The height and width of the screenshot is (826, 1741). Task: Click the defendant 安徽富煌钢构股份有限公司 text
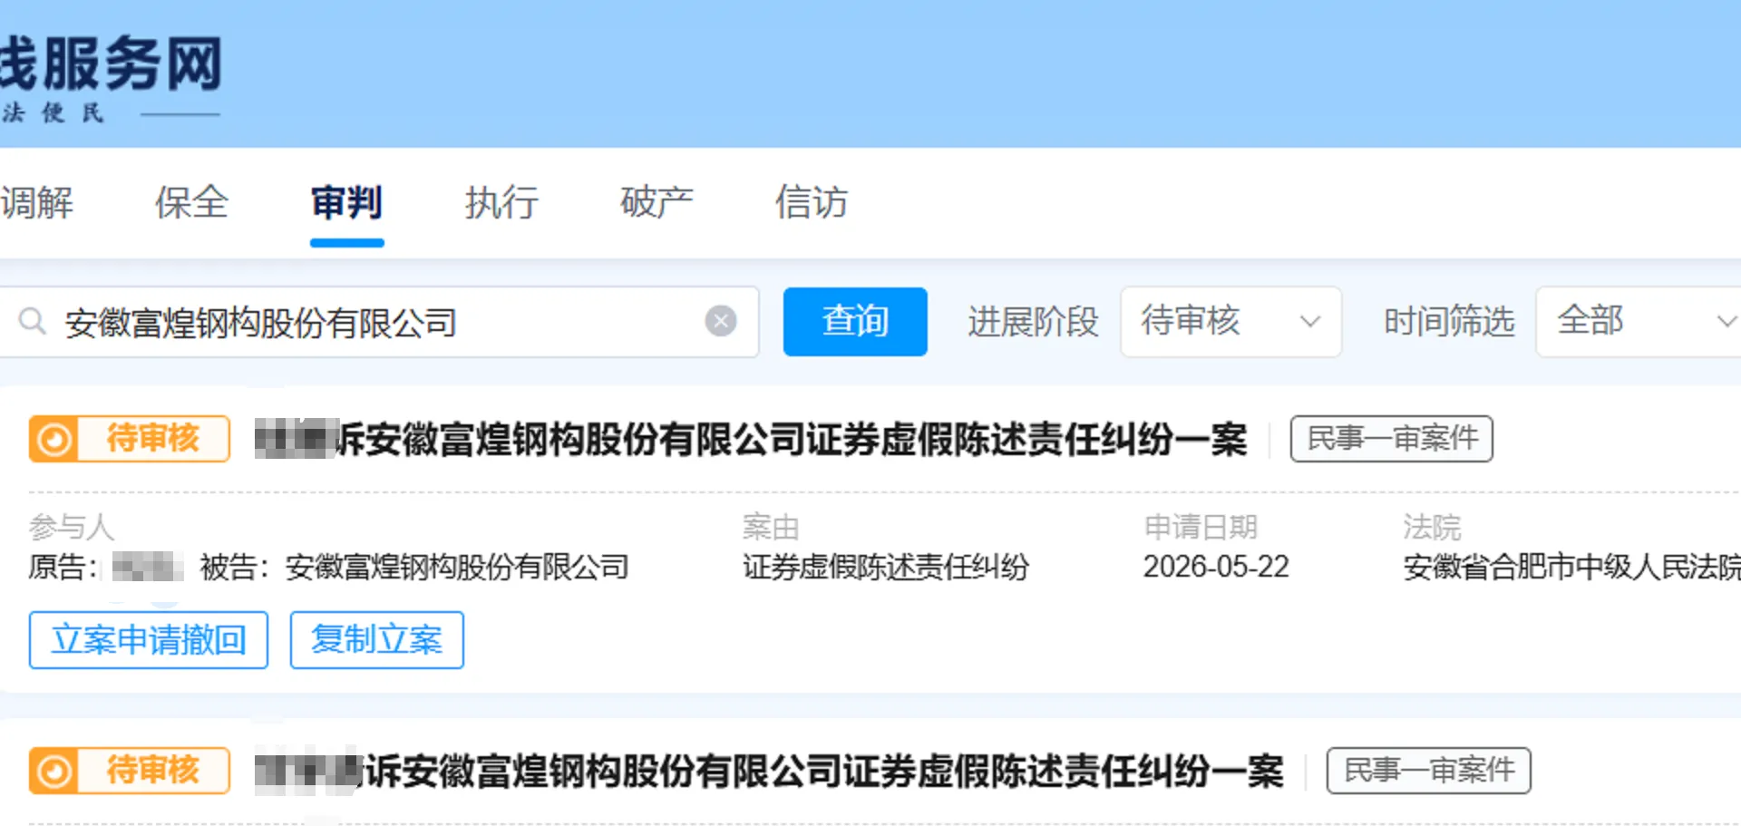457,567
